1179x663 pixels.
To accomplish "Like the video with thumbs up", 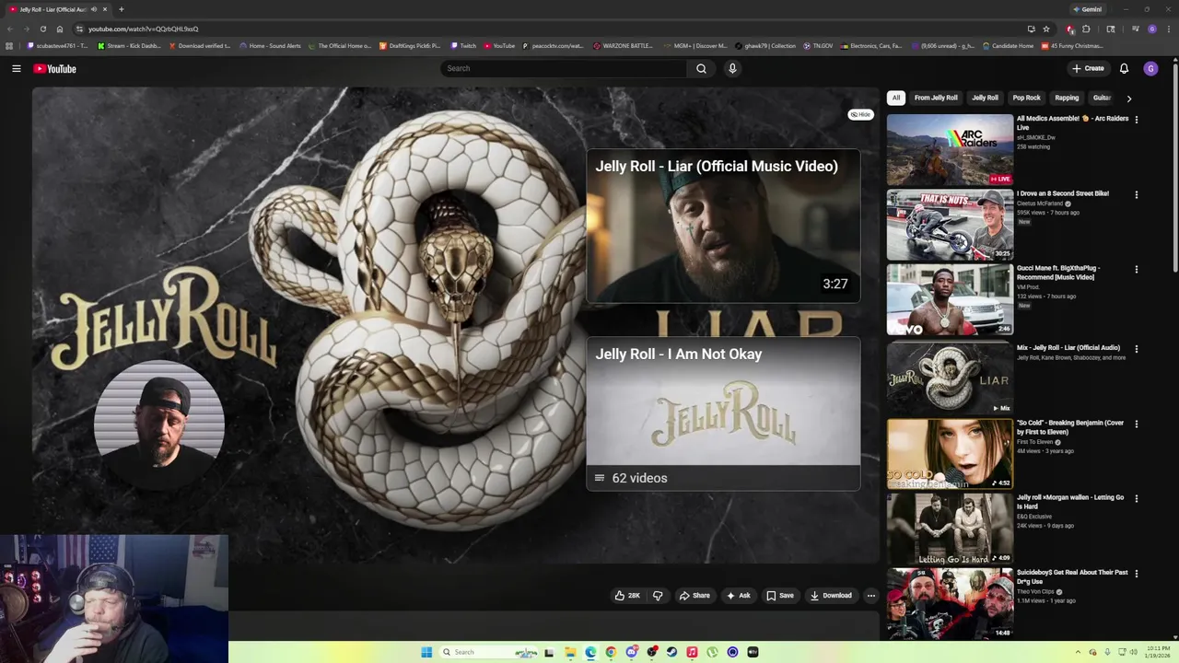I will (x=627, y=596).
